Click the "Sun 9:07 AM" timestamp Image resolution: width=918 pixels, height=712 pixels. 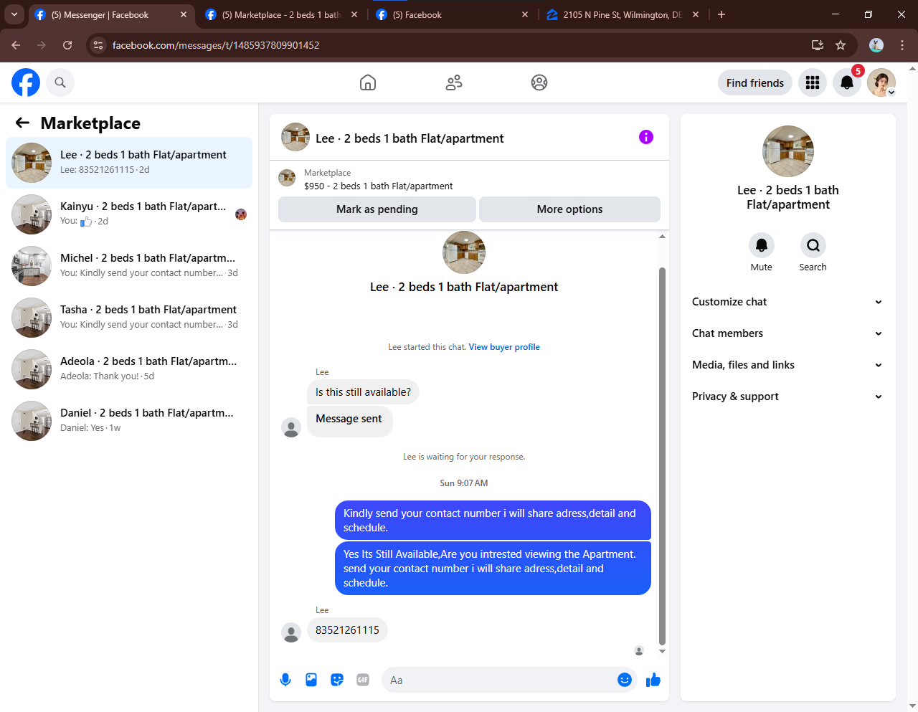464,483
